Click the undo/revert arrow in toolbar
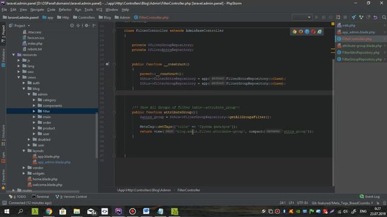The width and height of the screenshot is (387, 217). coord(375,17)
